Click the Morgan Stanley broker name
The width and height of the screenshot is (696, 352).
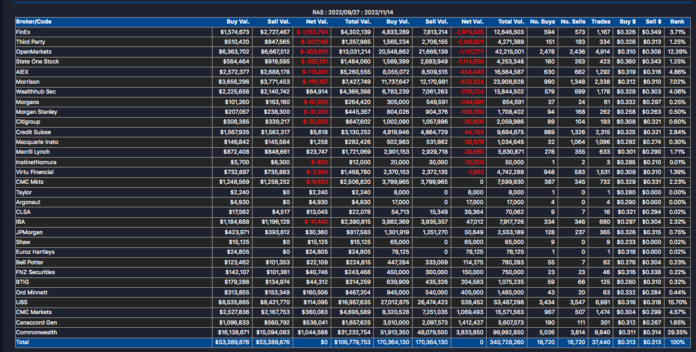pyautogui.click(x=36, y=112)
